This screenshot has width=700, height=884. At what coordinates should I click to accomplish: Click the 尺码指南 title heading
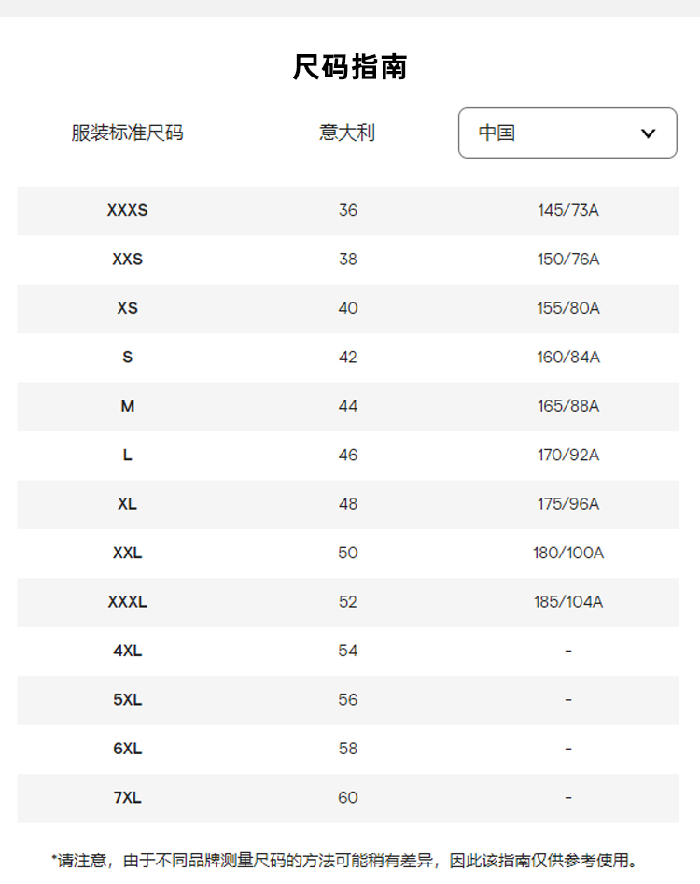click(x=350, y=67)
